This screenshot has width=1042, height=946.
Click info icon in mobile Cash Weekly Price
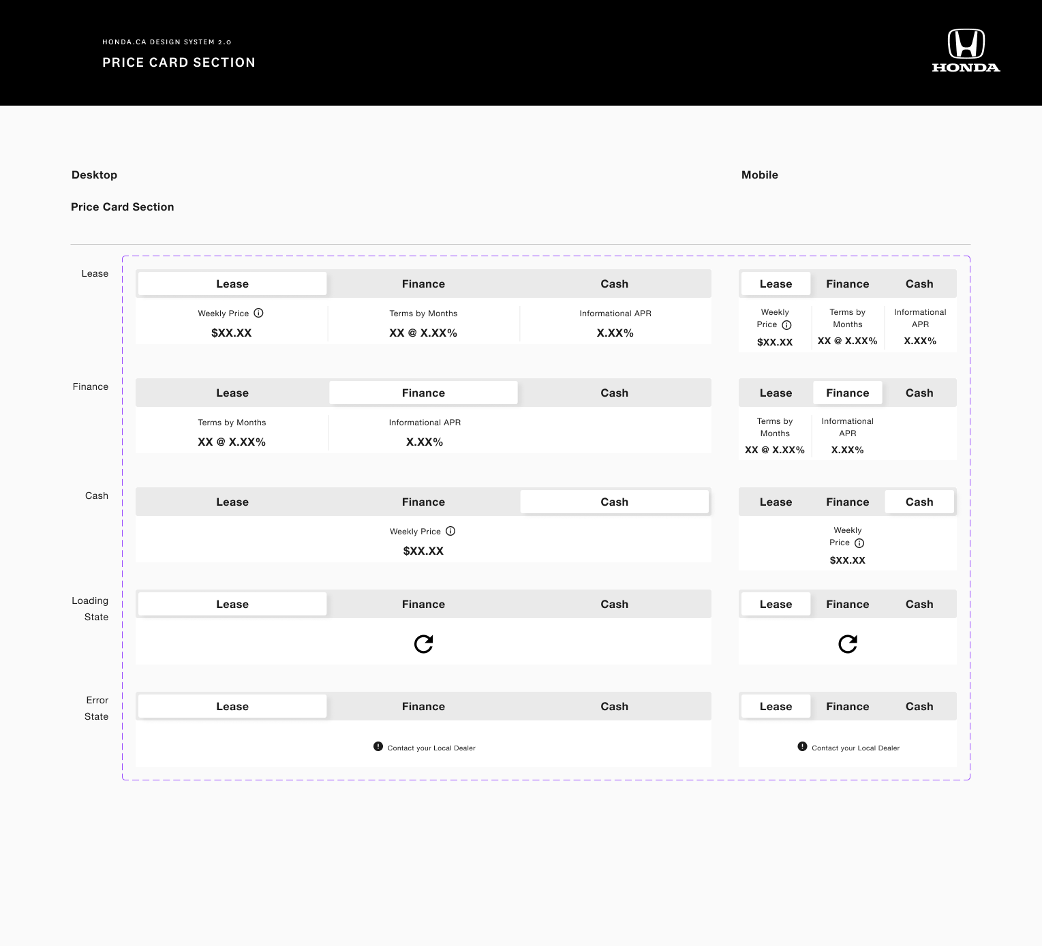(859, 543)
